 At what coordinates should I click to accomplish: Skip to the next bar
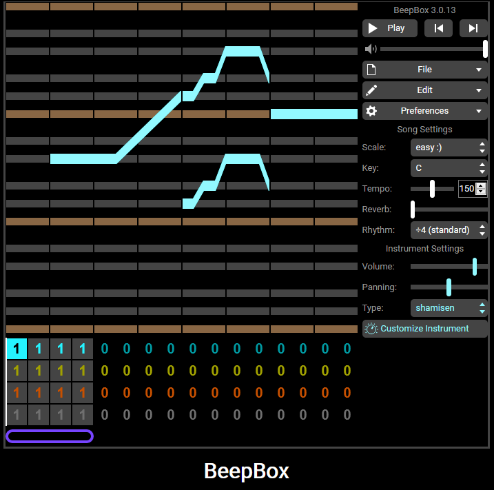point(473,28)
